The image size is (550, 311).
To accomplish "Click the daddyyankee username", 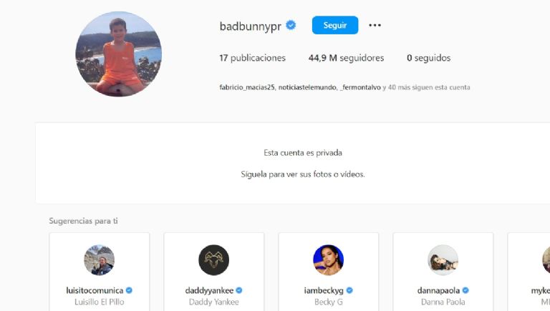I will 209,290.
